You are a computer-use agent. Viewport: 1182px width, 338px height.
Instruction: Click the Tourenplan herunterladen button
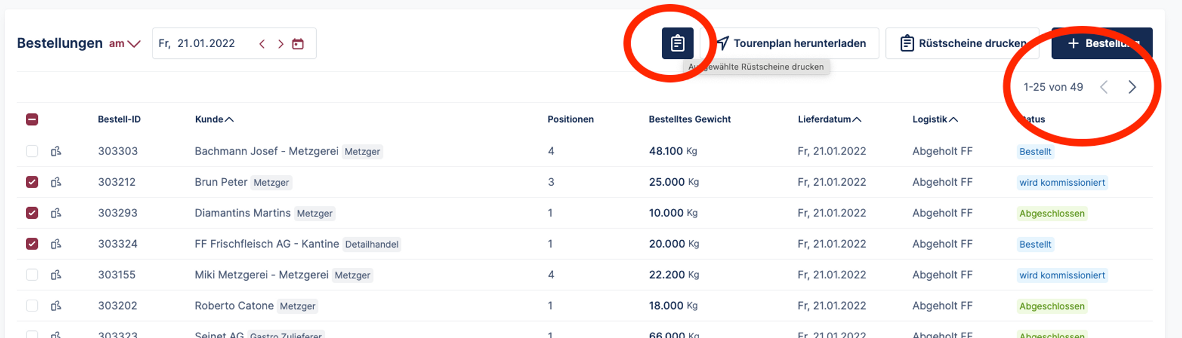(791, 43)
